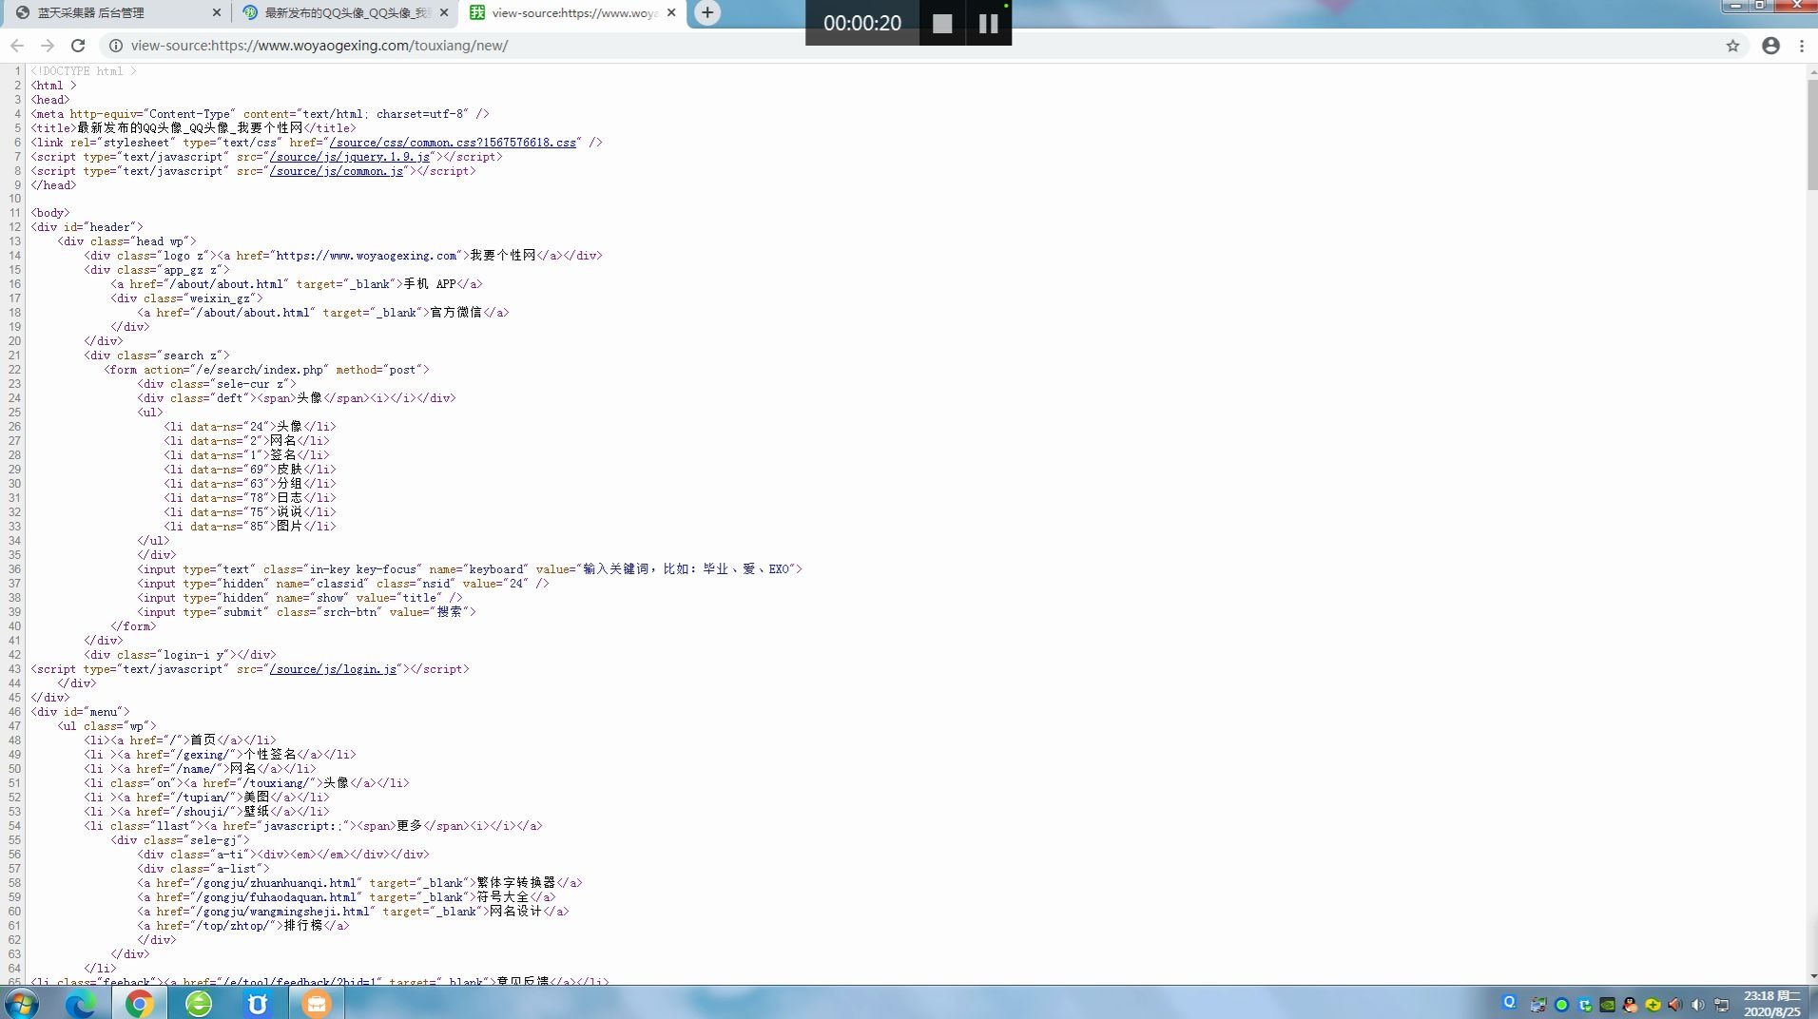The width and height of the screenshot is (1818, 1019).
Task: Open the /source/js/login.js link
Action: click(x=333, y=669)
